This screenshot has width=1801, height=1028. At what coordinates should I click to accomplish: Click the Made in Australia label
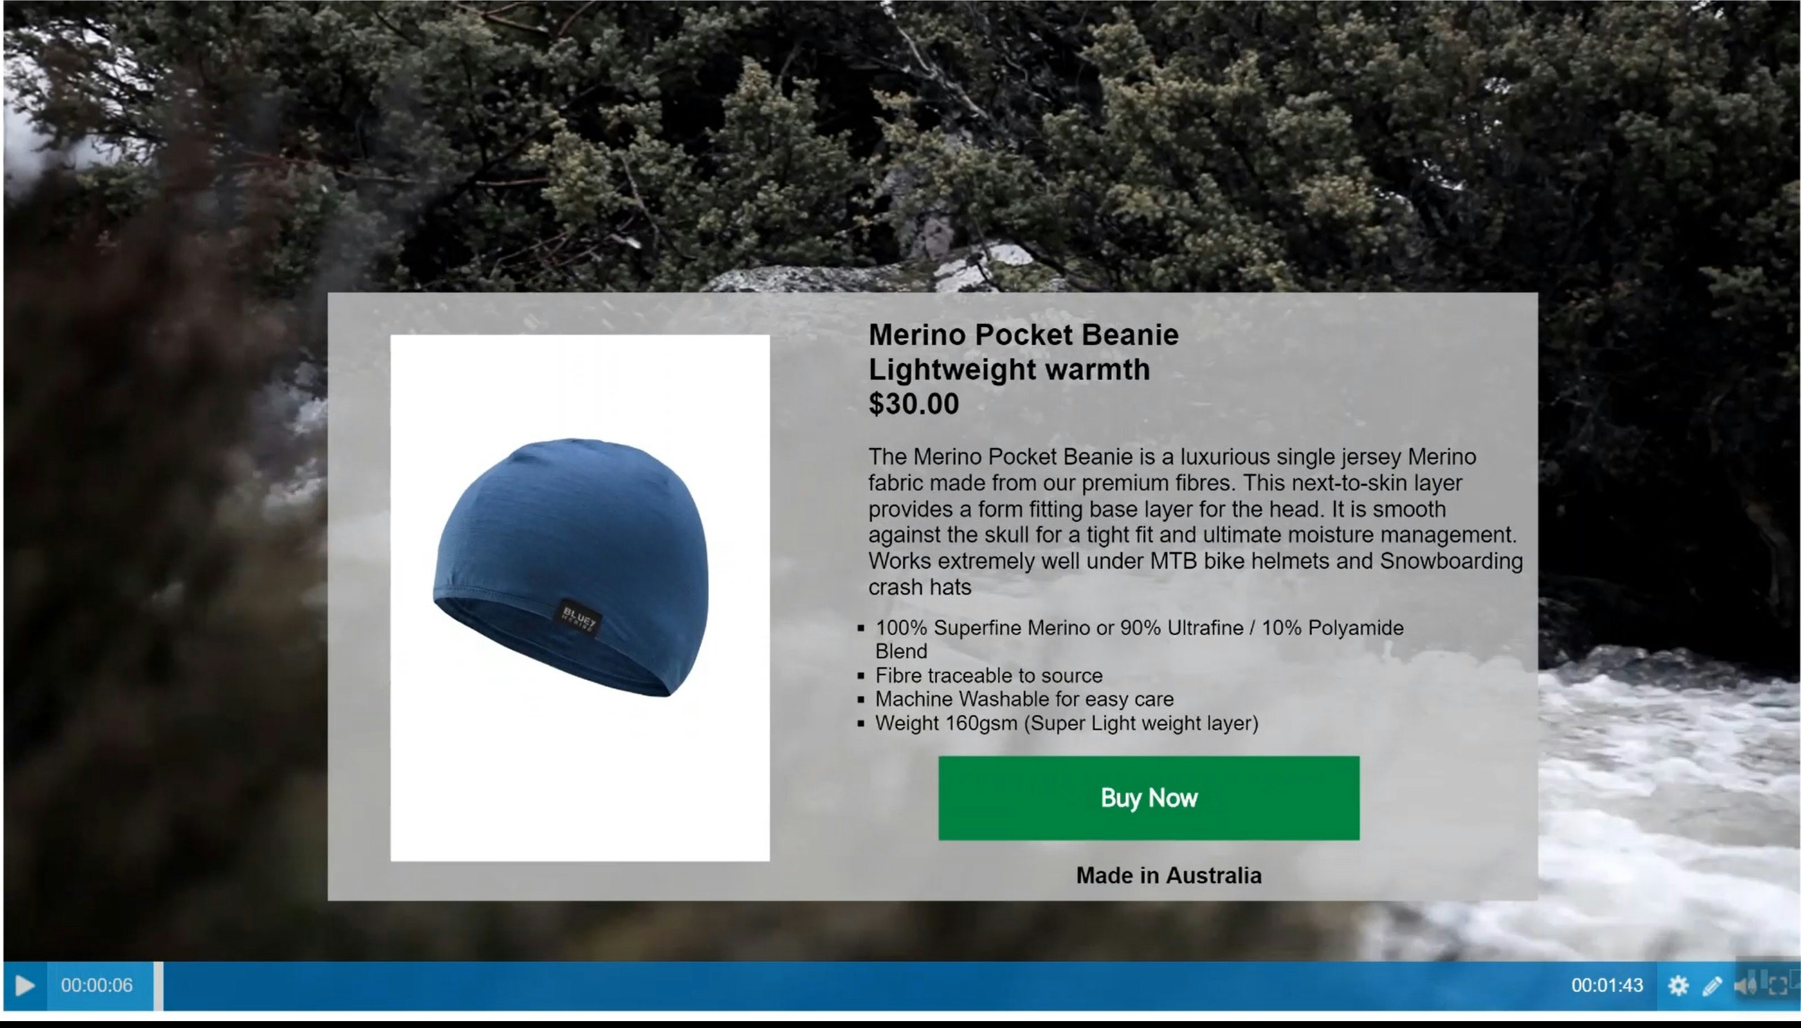(1168, 875)
